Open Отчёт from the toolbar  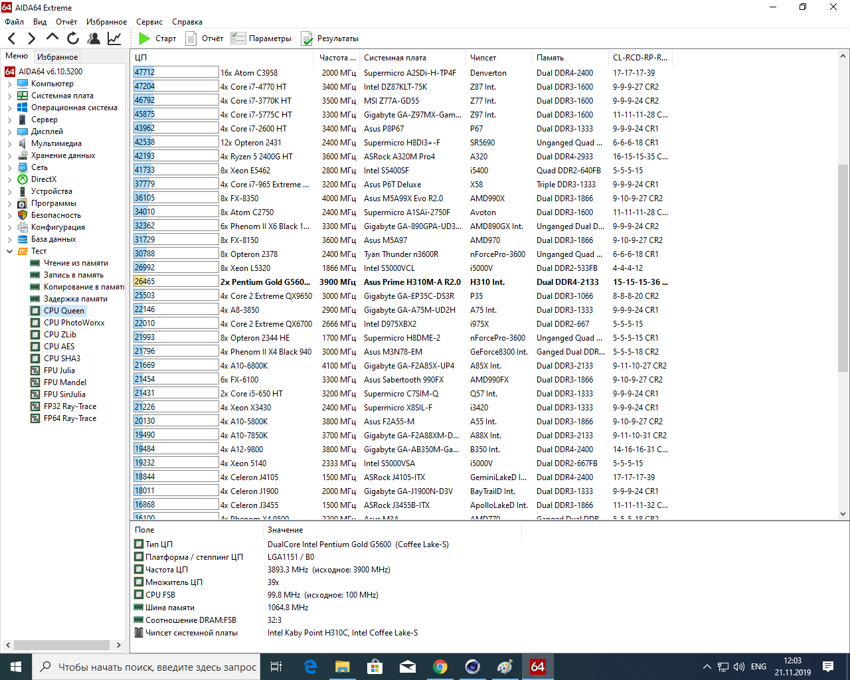[205, 39]
